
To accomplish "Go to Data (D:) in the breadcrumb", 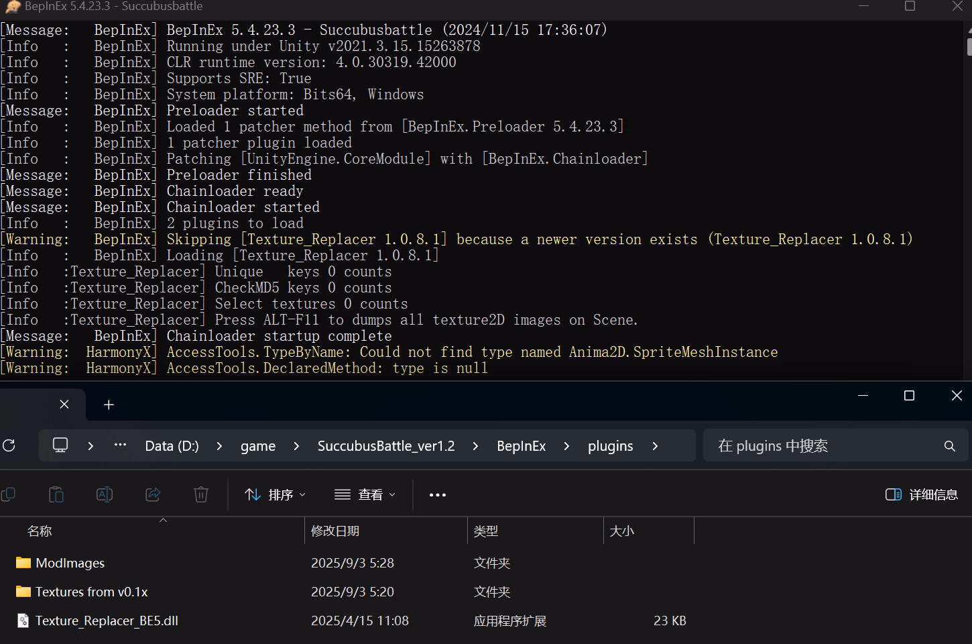I will coord(172,446).
